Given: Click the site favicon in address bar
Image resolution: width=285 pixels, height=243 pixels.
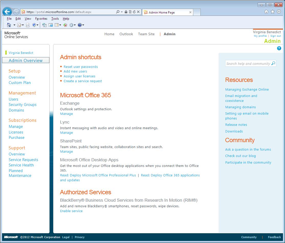Looking at the screenshot, I should (23, 12).
